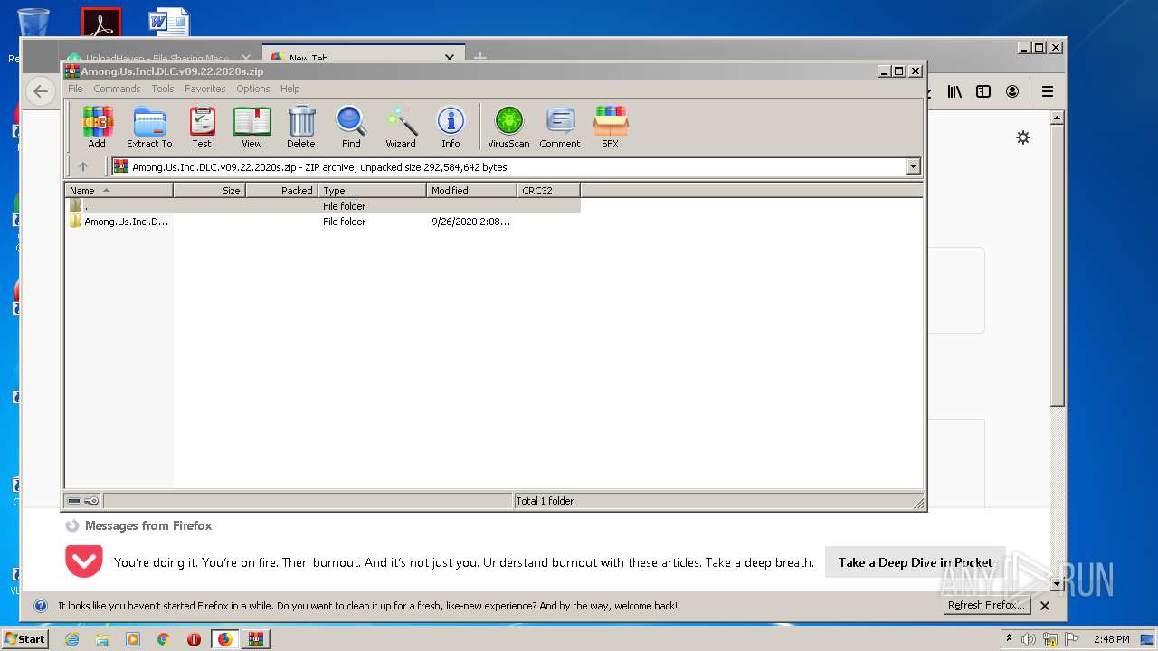Image resolution: width=1158 pixels, height=651 pixels.
Task: Open the Favorites menu
Action: click(x=205, y=89)
